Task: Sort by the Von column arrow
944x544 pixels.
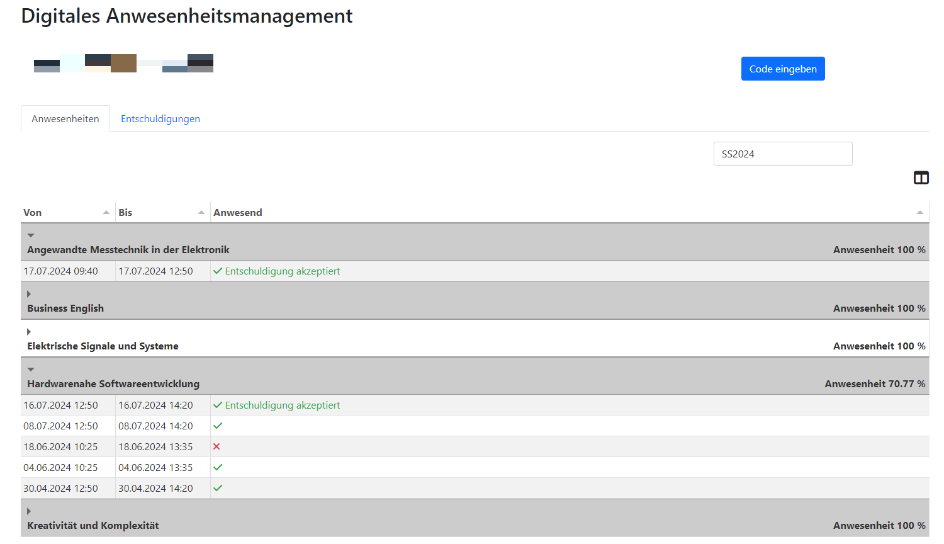Action: click(x=106, y=213)
